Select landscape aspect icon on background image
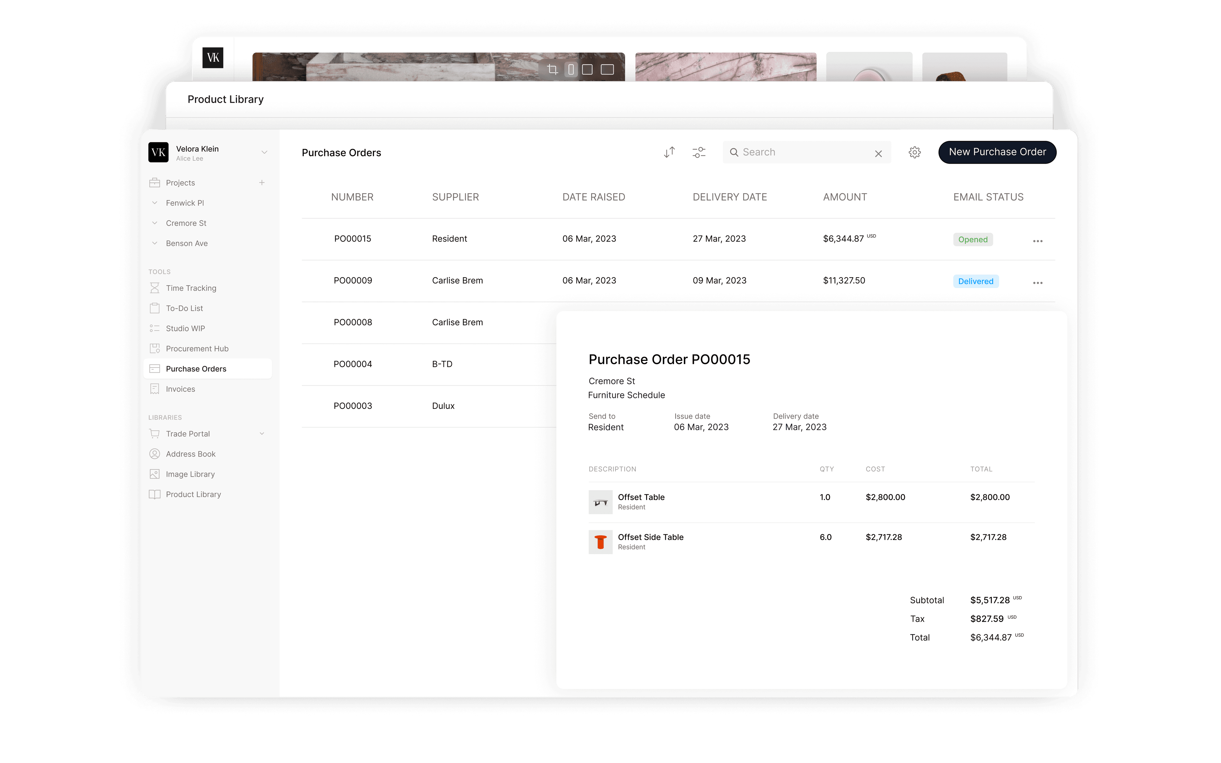 607,70
